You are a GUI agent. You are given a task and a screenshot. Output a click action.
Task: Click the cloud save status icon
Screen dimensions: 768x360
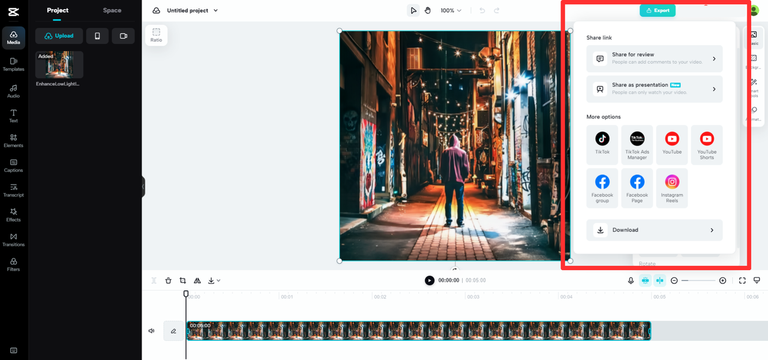tap(157, 10)
